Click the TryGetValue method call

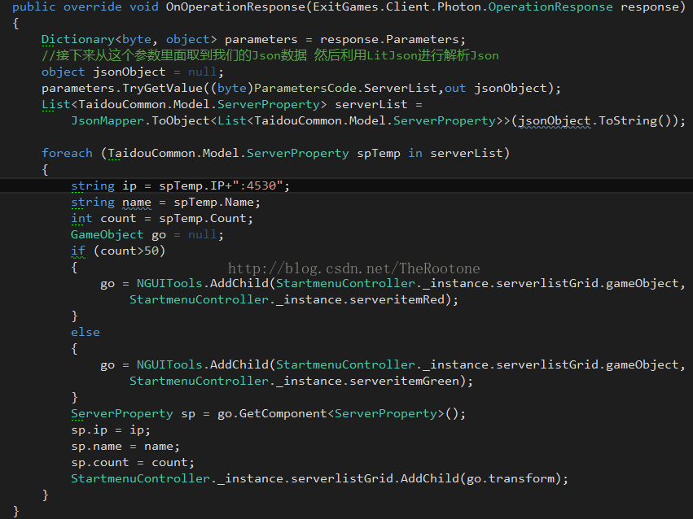pyautogui.click(x=162, y=89)
